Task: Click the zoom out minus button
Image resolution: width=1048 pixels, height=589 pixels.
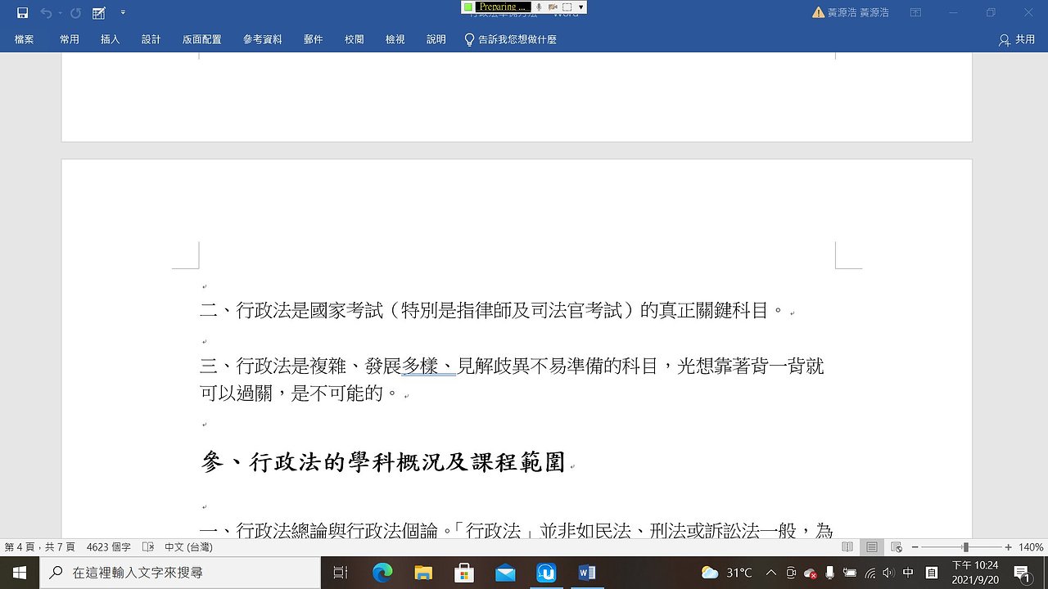Action: pos(915,547)
